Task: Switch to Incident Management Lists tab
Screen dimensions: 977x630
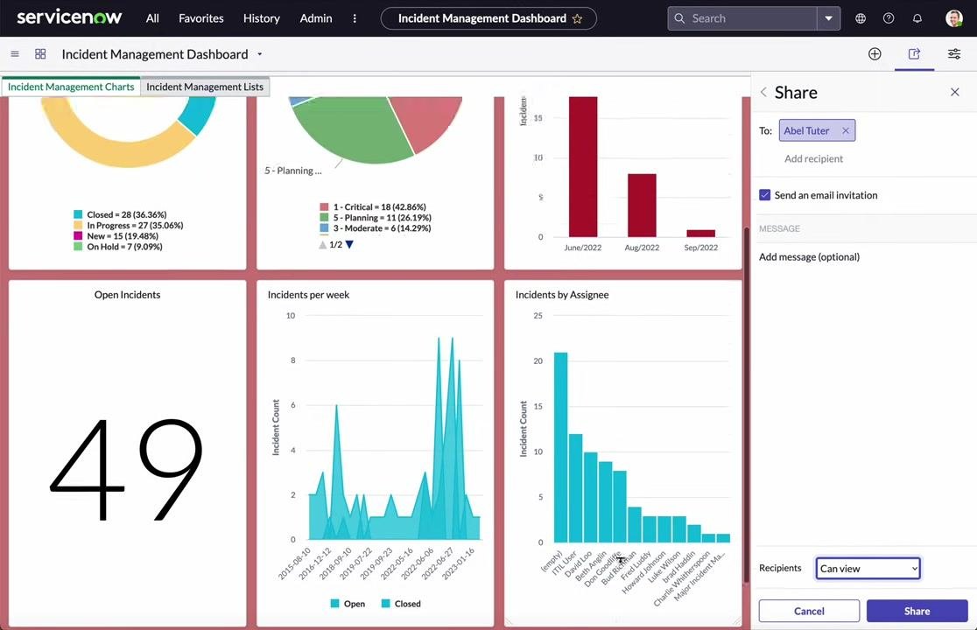Action: click(205, 87)
